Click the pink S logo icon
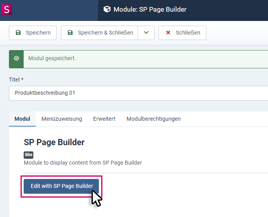 tap(7, 10)
